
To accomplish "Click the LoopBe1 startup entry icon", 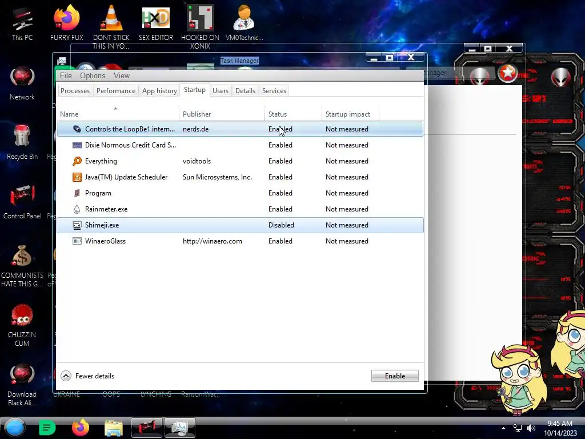I will coord(77,129).
